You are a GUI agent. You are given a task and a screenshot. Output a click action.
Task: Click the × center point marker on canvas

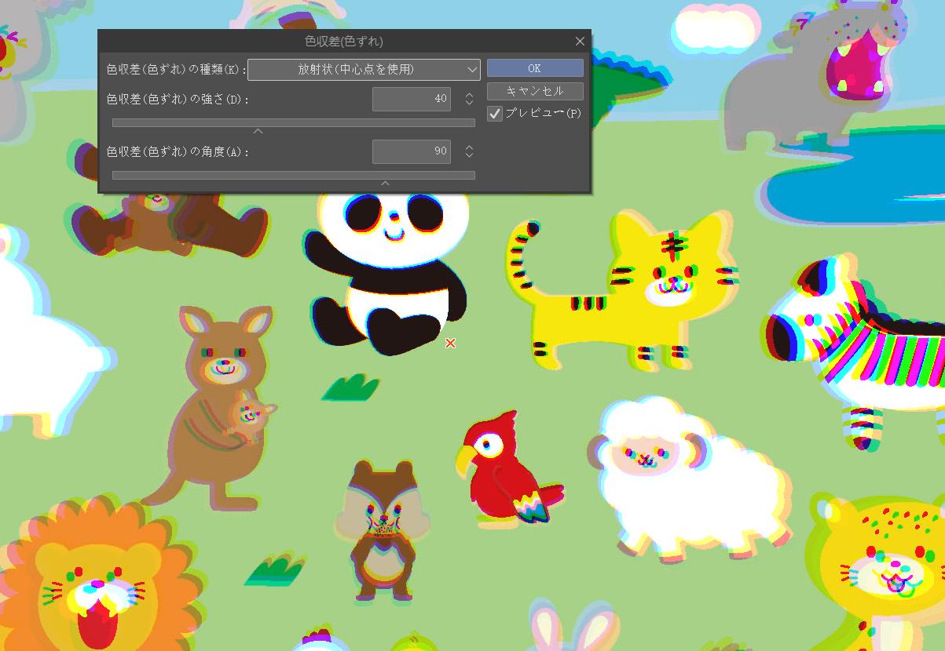pyautogui.click(x=450, y=343)
